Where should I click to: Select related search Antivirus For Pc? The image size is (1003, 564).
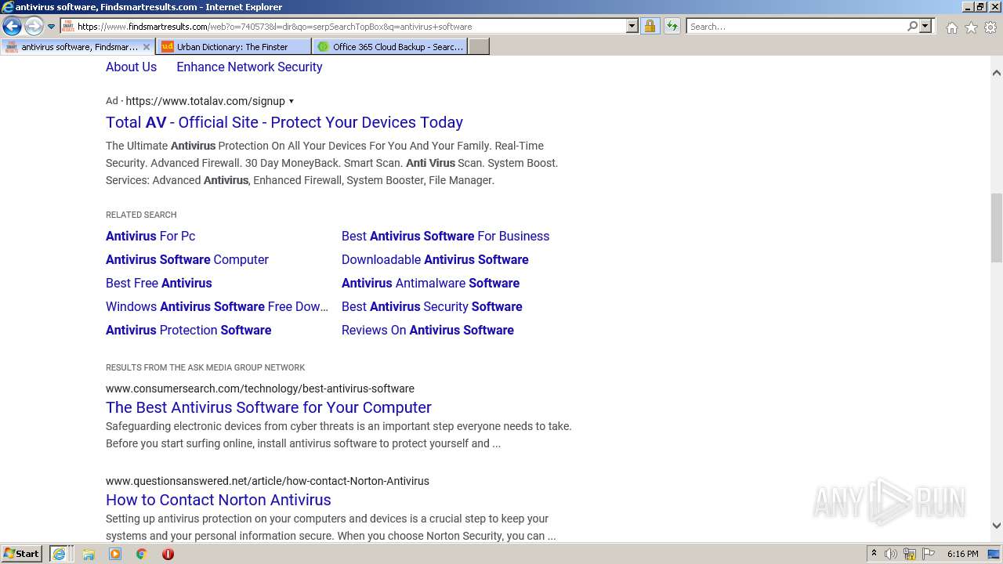150,236
